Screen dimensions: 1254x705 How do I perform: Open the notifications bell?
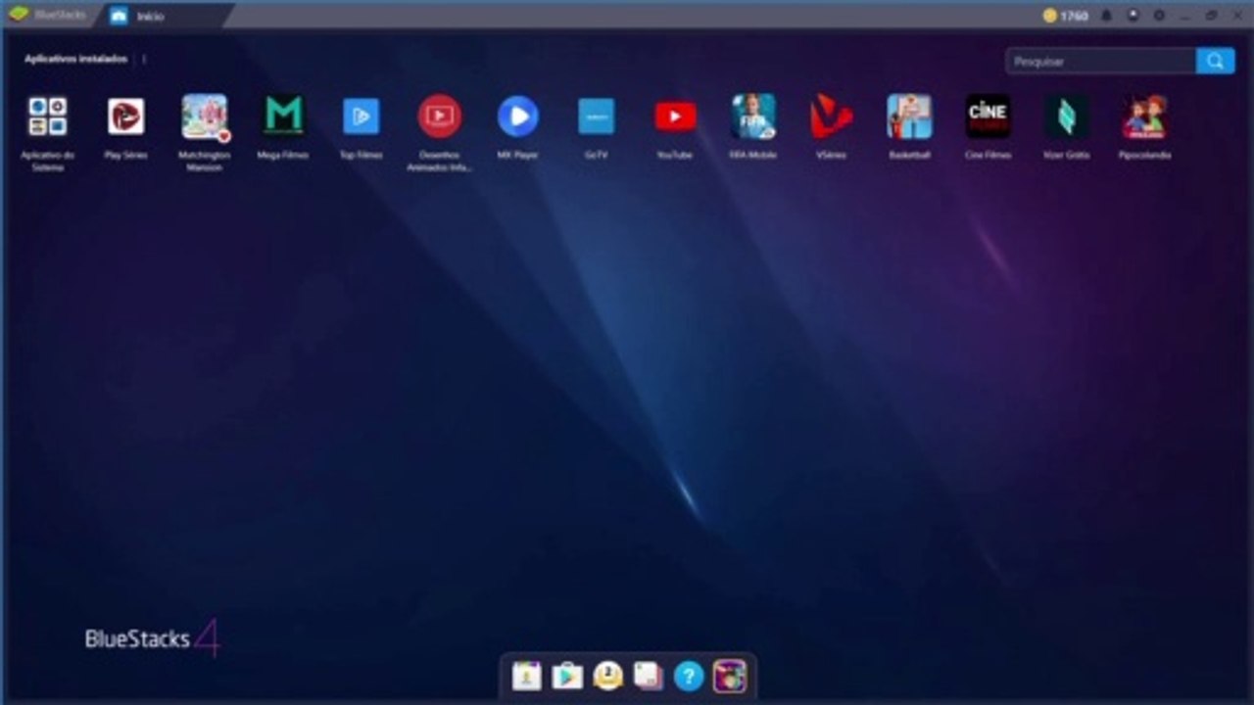1107,16
